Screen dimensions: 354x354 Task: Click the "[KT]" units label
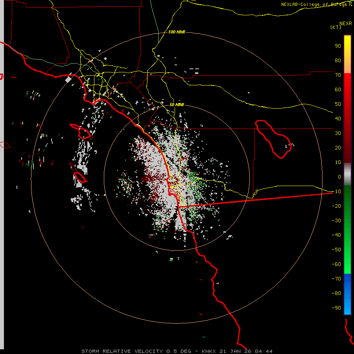336,27
